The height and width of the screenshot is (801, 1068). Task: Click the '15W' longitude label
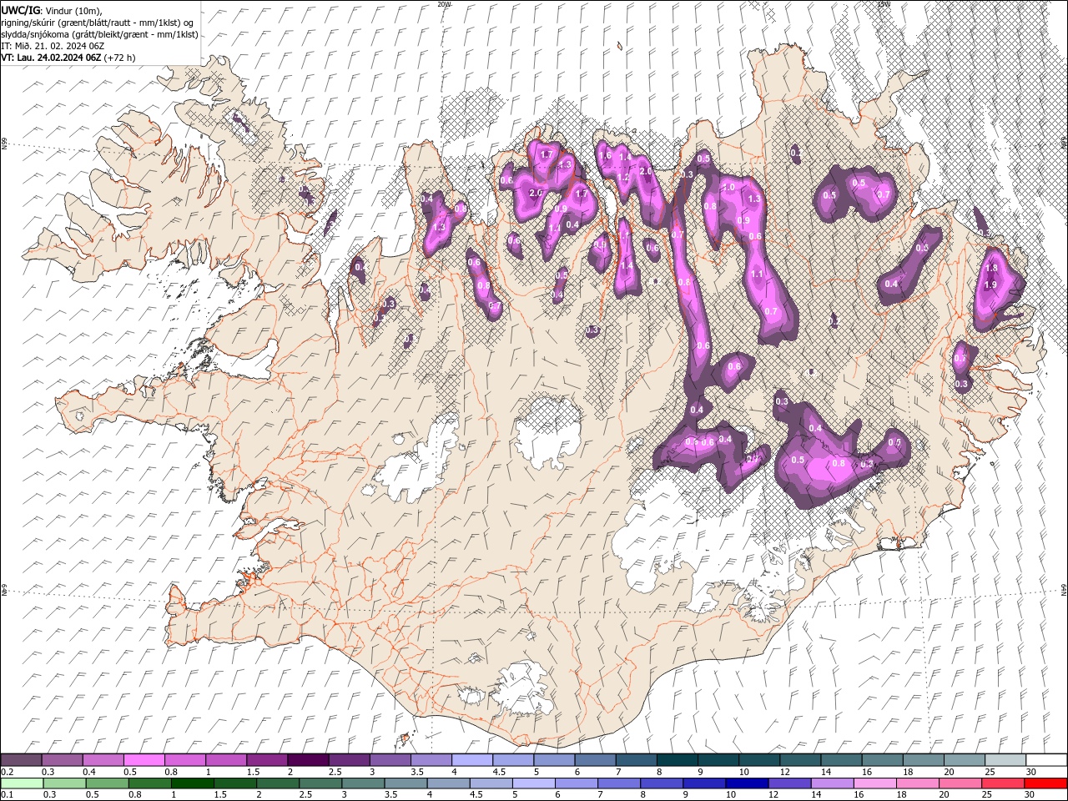tap(884, 4)
